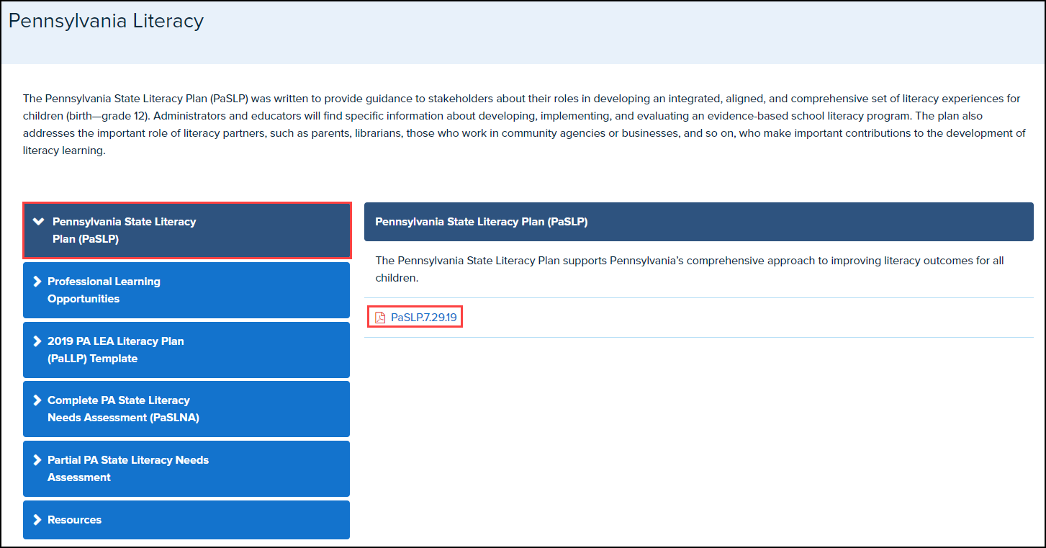Go to the Resources section label
Screen dimensions: 1046x548
coord(74,520)
